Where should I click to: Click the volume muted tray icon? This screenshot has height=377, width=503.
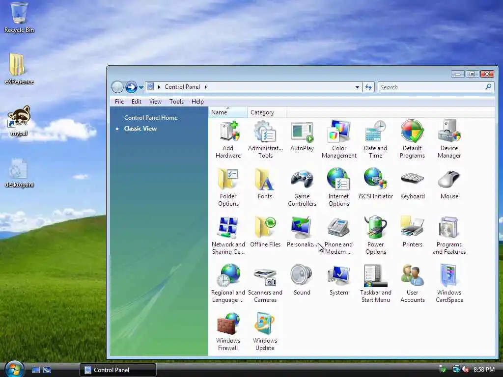[x=465, y=370]
